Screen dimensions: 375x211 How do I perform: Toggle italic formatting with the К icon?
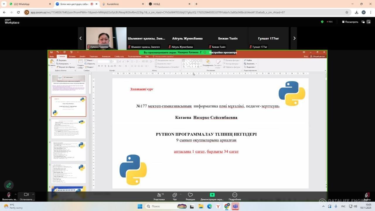point(102,66)
